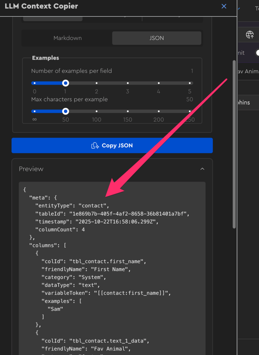This screenshot has height=355, width=259.
Task: Set number of examples per field to 3
Action: [128, 83]
